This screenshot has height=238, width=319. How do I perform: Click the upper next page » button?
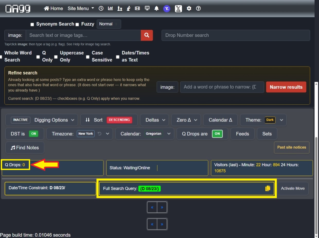[x=162, y=207]
